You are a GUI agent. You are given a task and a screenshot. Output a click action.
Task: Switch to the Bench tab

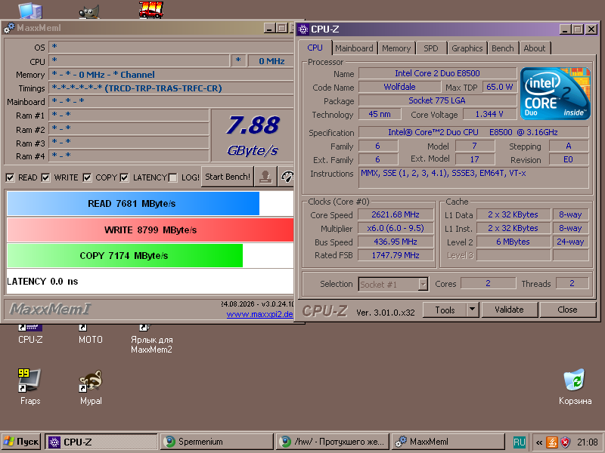[503, 48]
